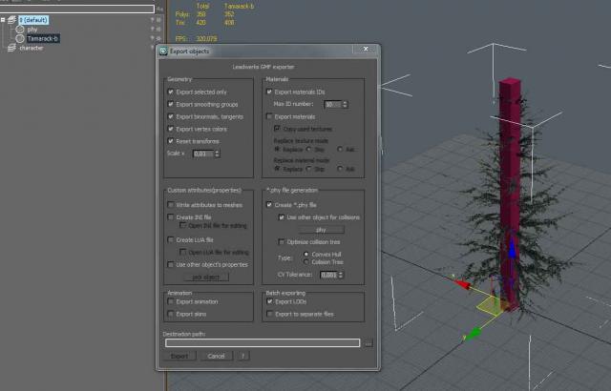
Task: Uncheck Export selected only
Action: click(171, 92)
